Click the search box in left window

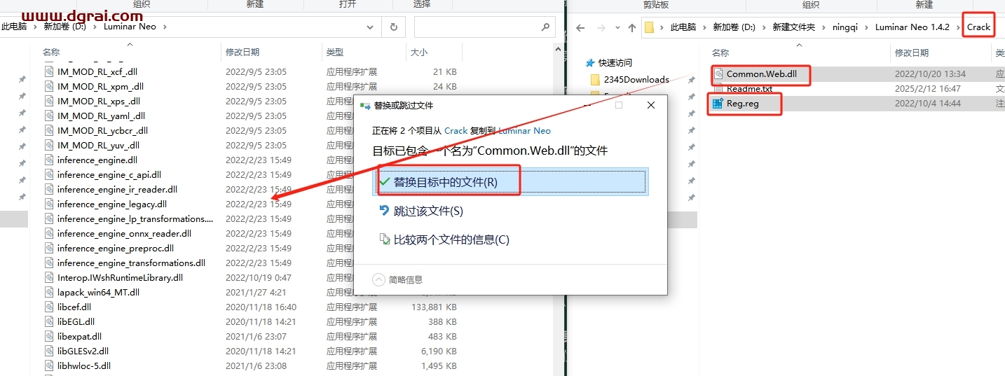(x=484, y=27)
